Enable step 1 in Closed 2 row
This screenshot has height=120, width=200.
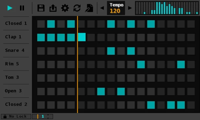pos(41,105)
